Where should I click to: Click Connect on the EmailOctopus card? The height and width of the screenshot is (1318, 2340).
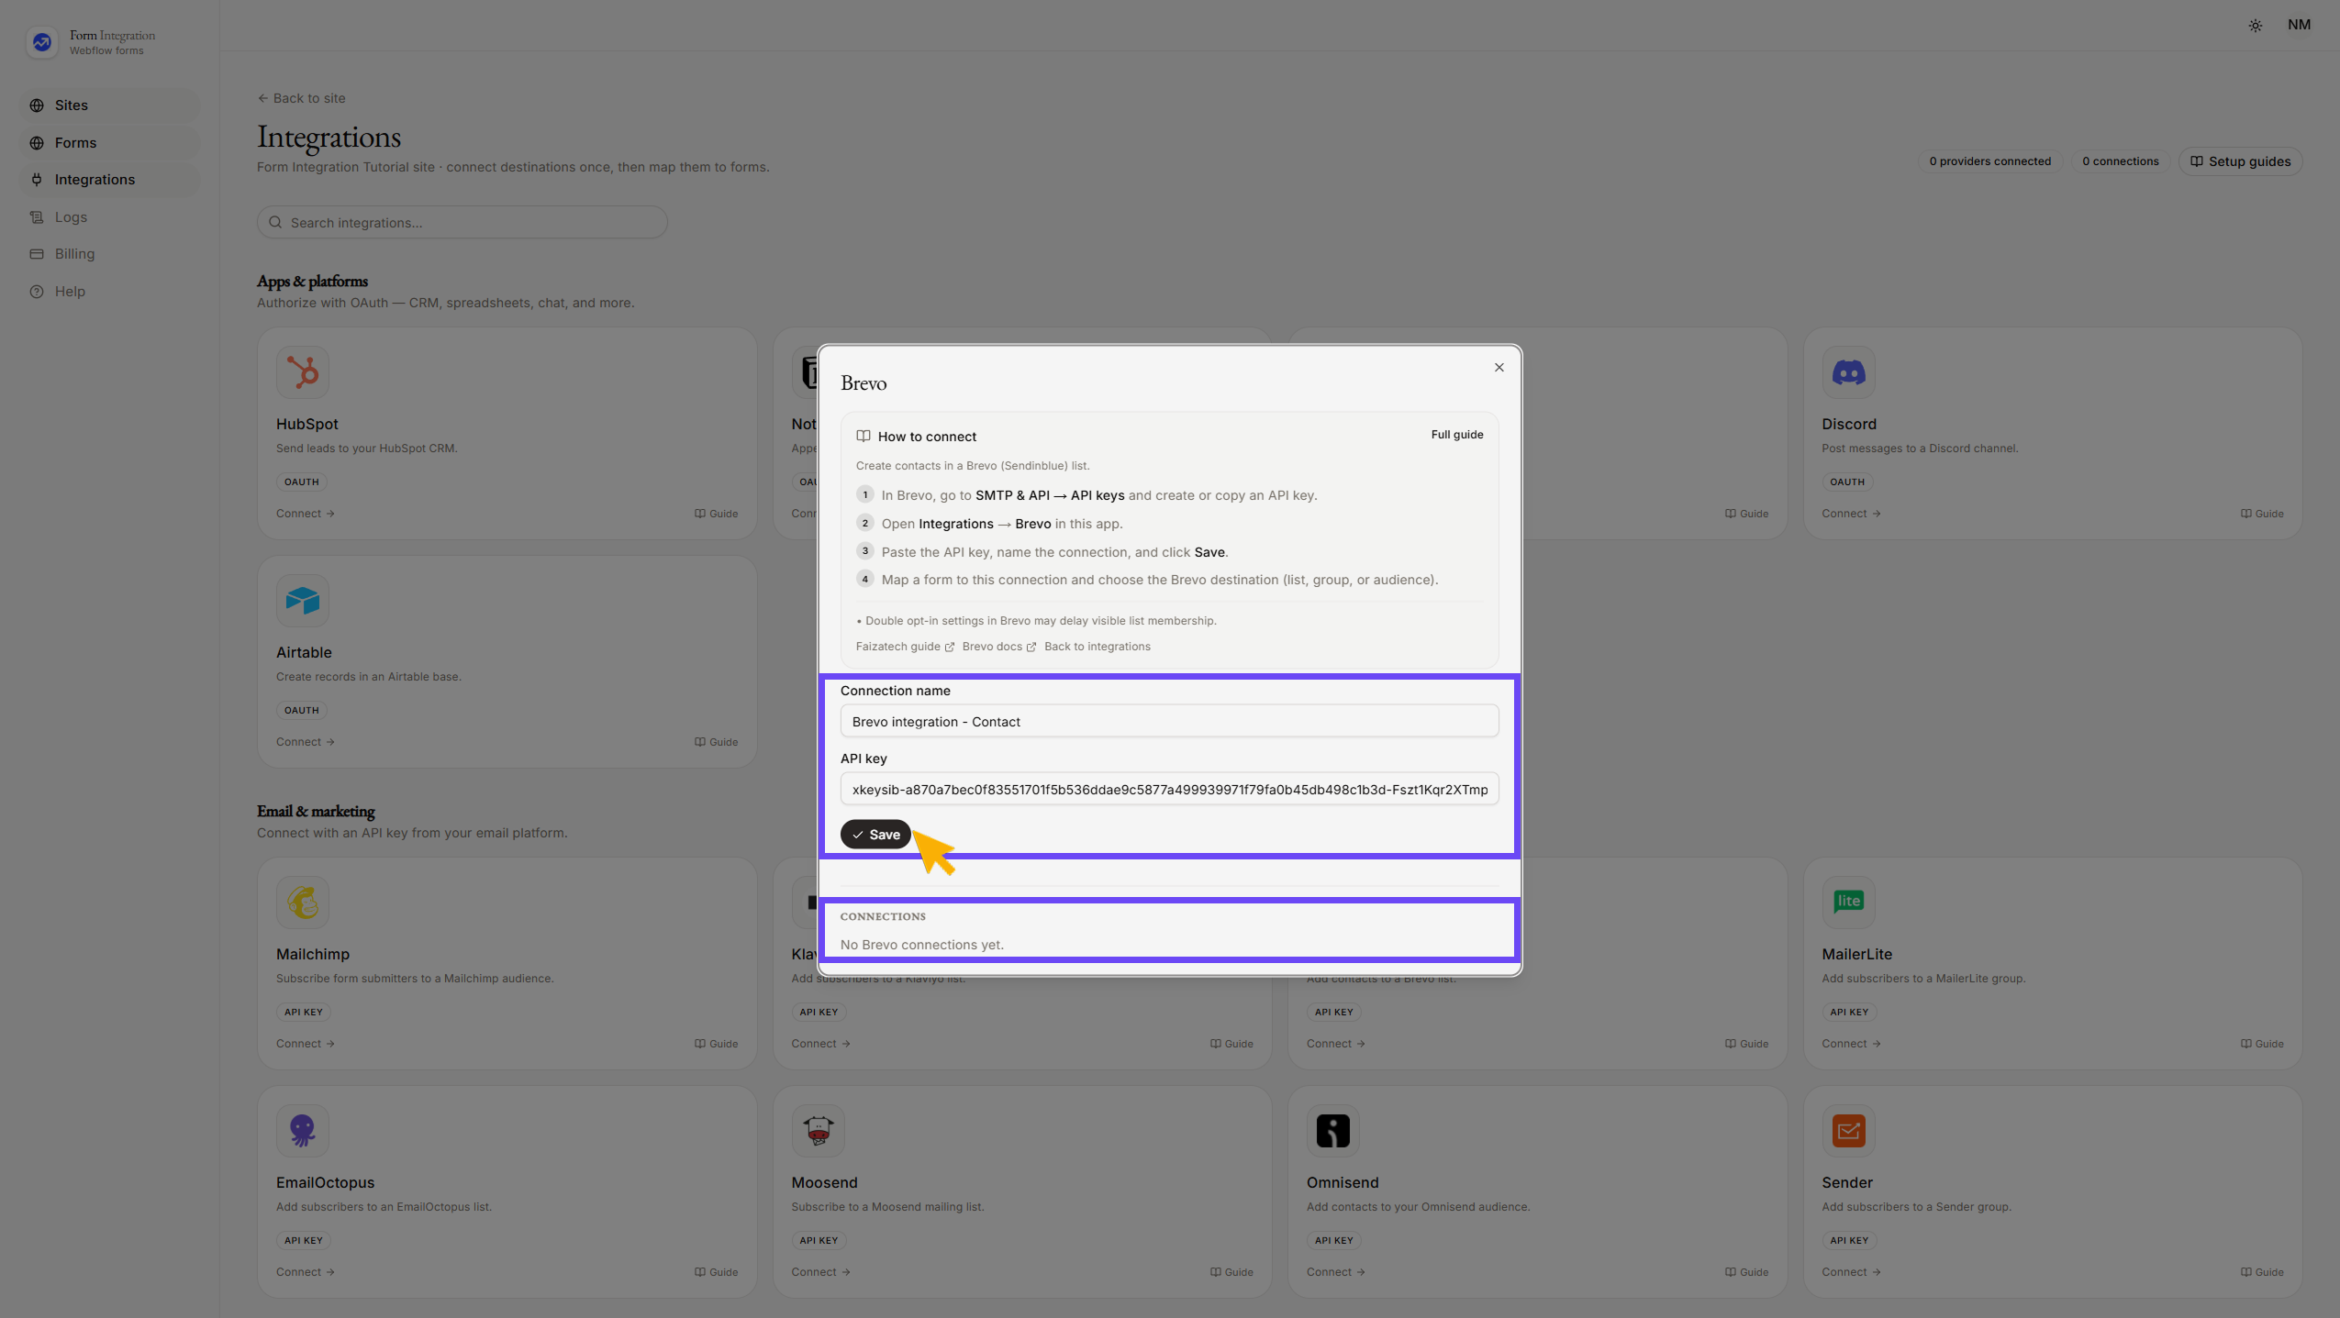(306, 1272)
